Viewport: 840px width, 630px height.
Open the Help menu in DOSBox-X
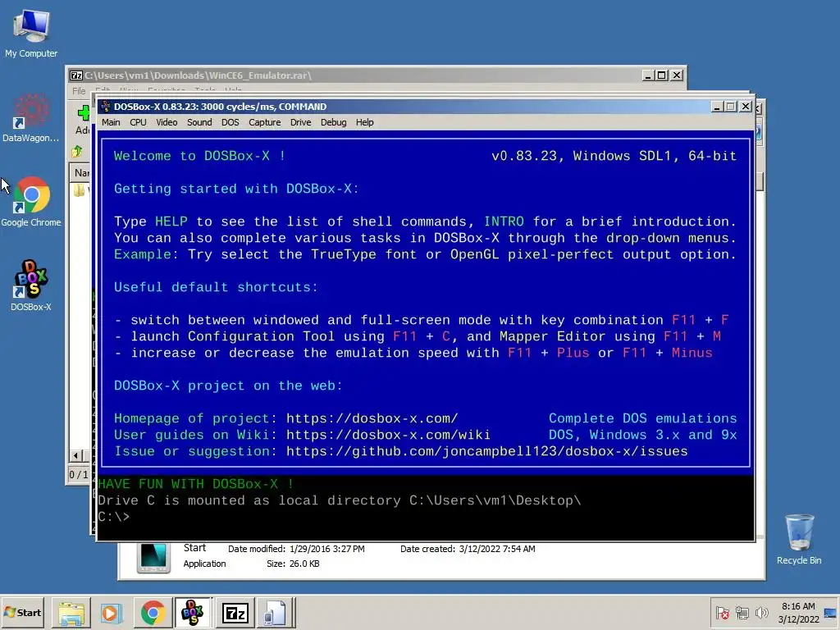tap(365, 122)
